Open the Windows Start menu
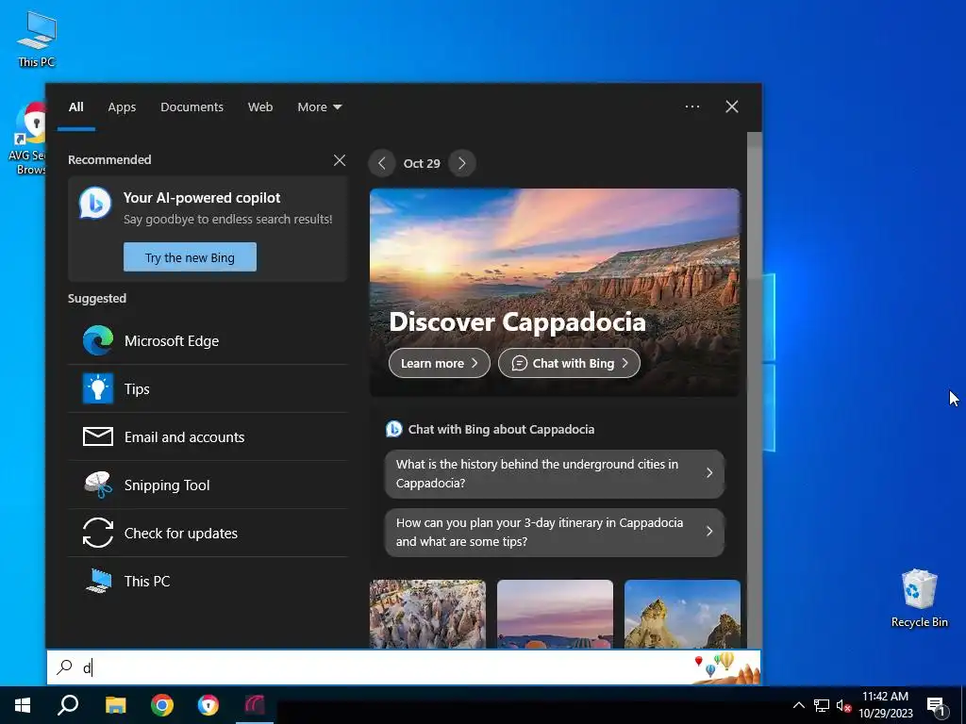This screenshot has width=966, height=724. (x=23, y=705)
